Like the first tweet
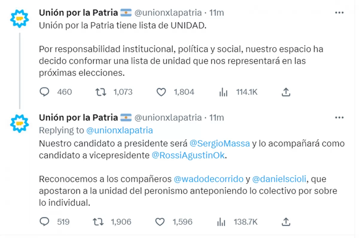359x238 pixels. point(161,92)
